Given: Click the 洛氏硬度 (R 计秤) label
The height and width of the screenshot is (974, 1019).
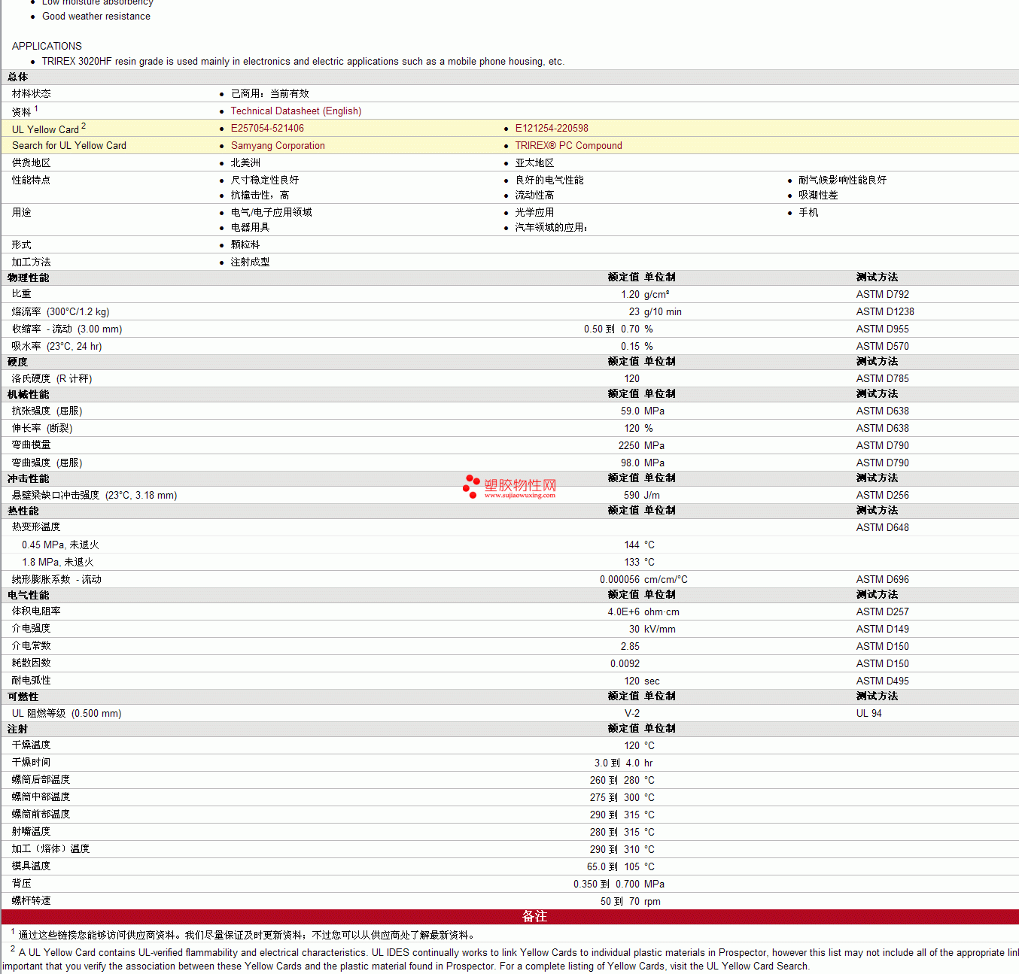Looking at the screenshot, I should 52,379.
